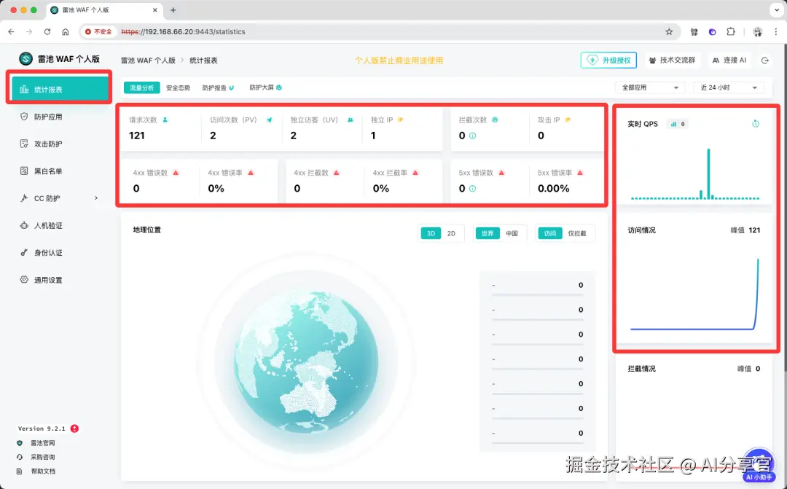The width and height of the screenshot is (787, 489).
Task: Click the 独立访客 (UV) icon
Action: [x=351, y=120]
